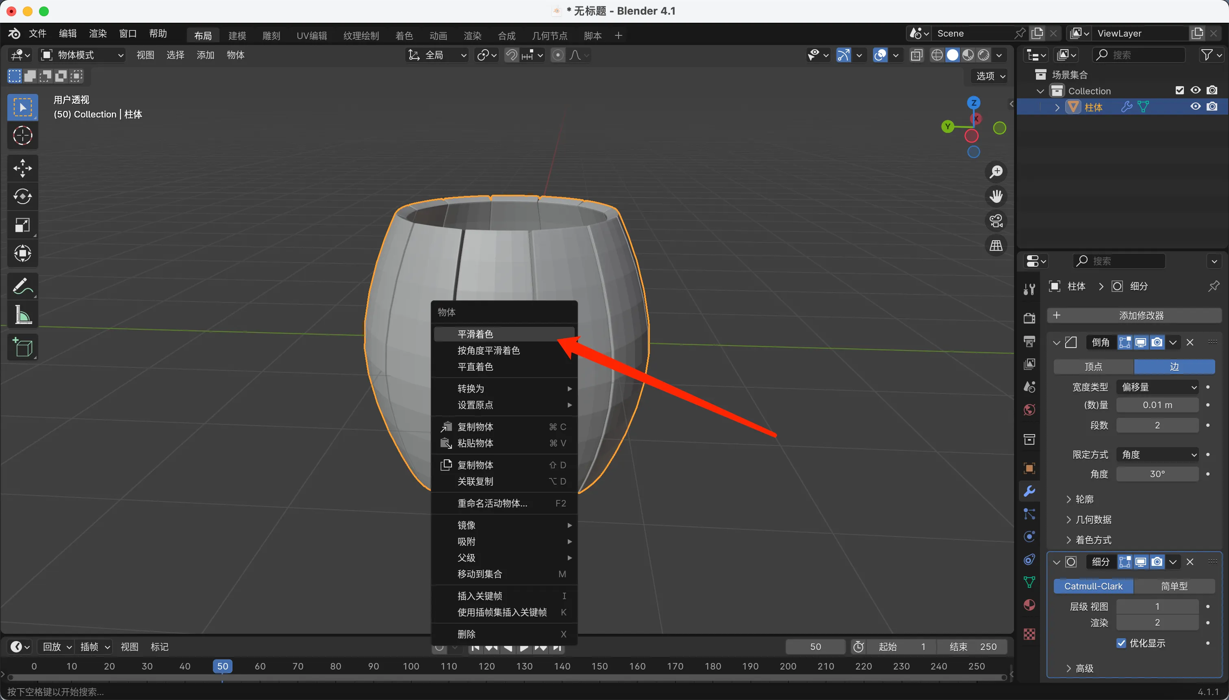
Task: Hide 柱体 object with eye icon
Action: click(1195, 107)
